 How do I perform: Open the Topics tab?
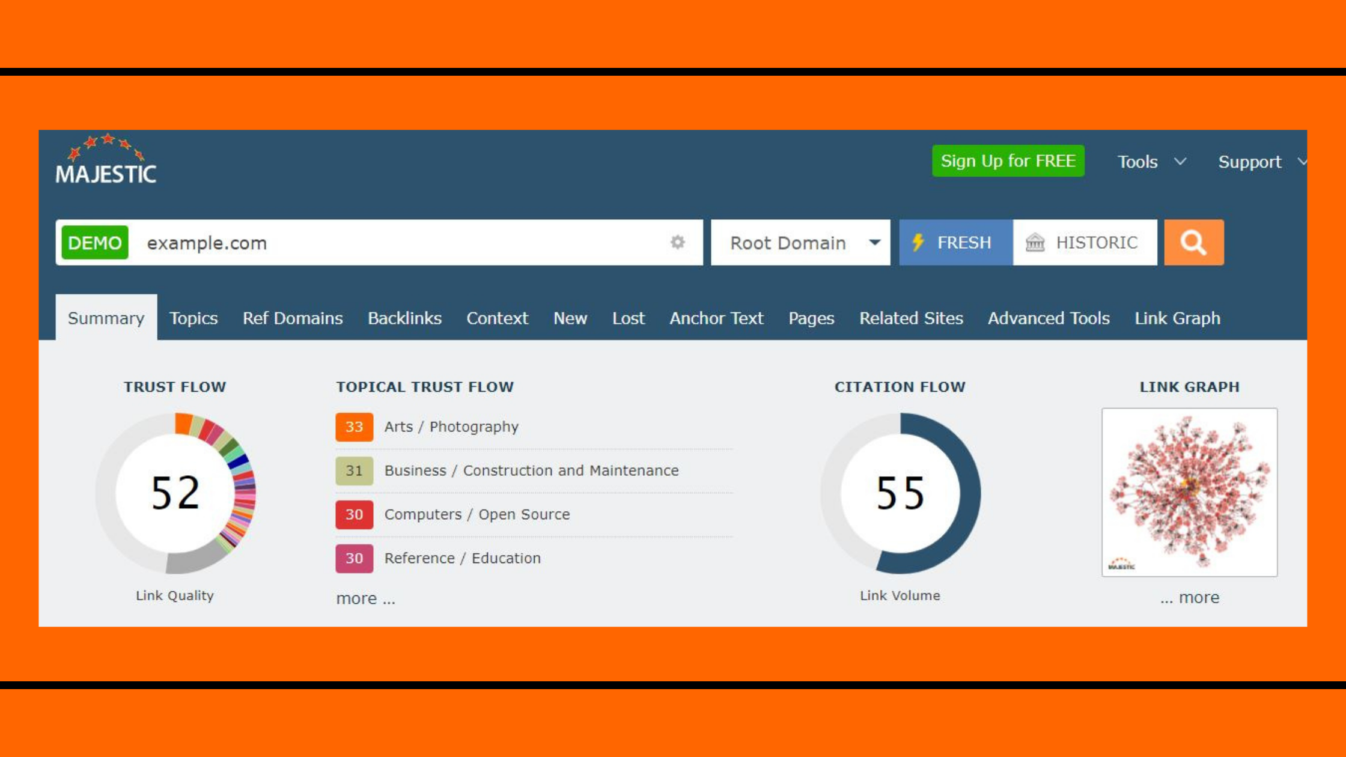coord(193,318)
